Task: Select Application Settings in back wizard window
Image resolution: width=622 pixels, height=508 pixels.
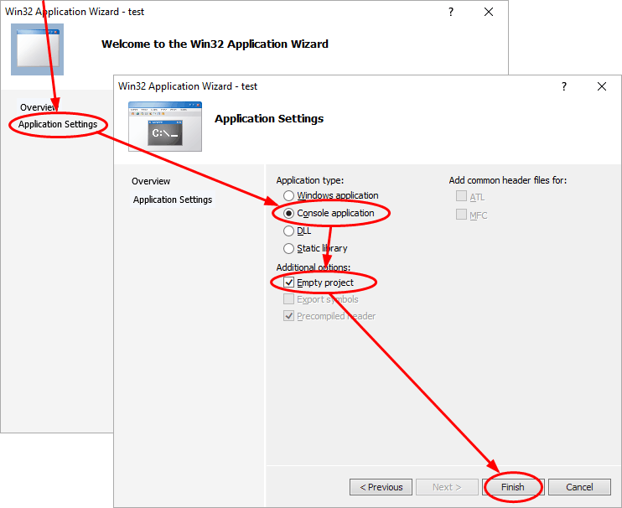Action: pos(58,124)
